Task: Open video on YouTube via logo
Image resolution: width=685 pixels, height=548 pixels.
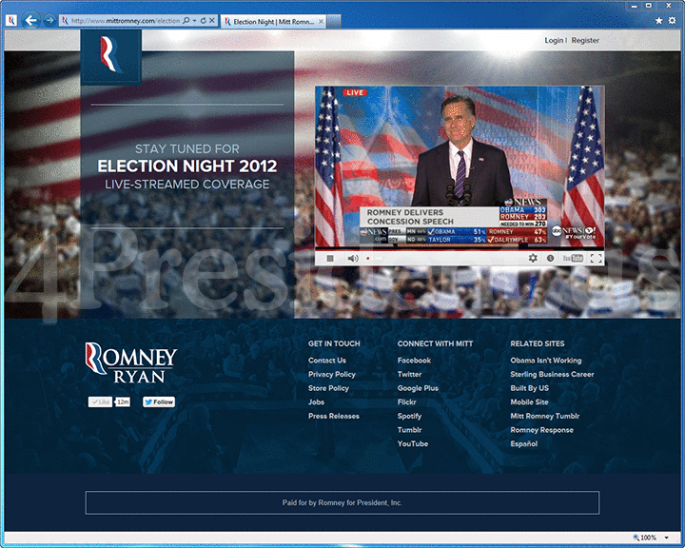Action: 573,258
